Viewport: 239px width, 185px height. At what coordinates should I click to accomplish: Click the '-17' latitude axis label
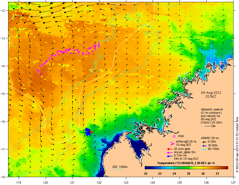3,149
